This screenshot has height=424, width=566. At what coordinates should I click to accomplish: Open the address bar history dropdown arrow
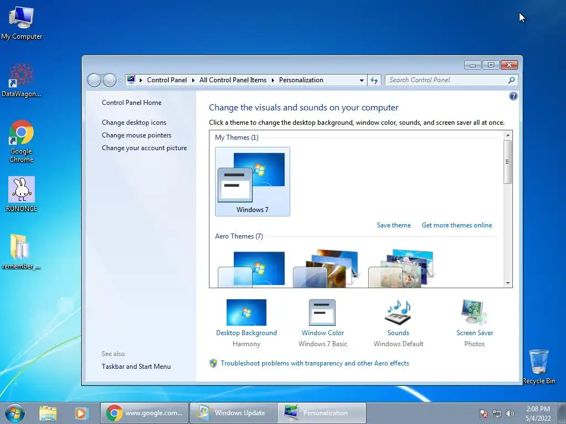click(361, 80)
